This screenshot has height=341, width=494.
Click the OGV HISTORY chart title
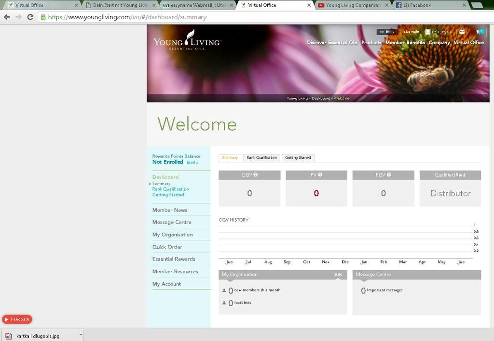click(x=233, y=220)
